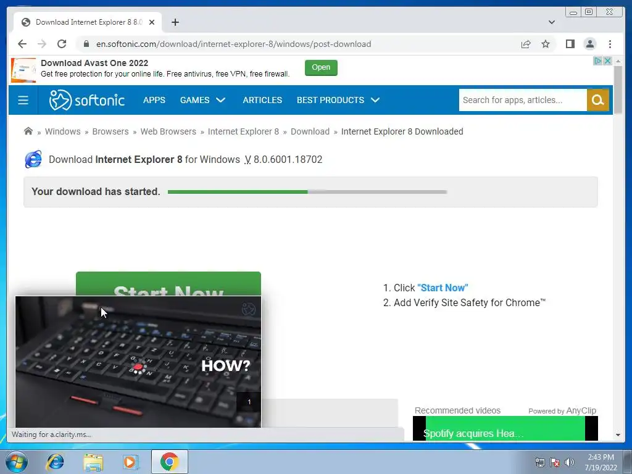Open the Windows breadcrumb link
The height and width of the screenshot is (474, 632).
pos(62,131)
